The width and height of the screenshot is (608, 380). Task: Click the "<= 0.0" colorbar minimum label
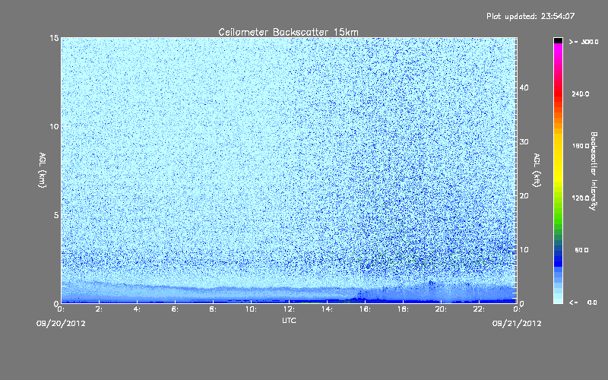coord(584,302)
